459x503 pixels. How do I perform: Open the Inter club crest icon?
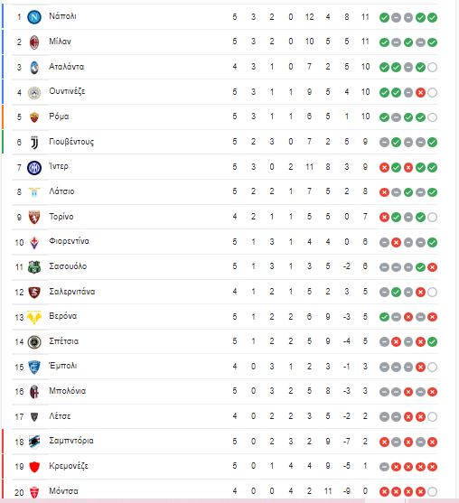(34, 167)
